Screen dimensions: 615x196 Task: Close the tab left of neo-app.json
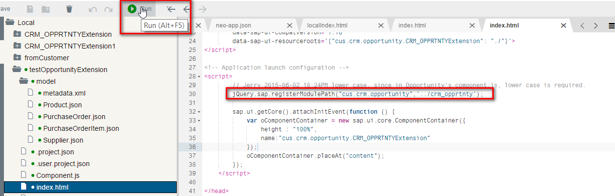(198, 25)
